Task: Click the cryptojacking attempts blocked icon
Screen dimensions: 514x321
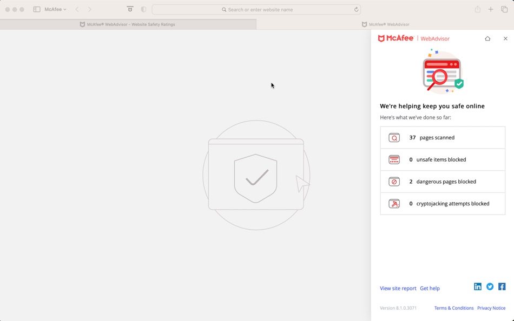Action: tap(394, 203)
